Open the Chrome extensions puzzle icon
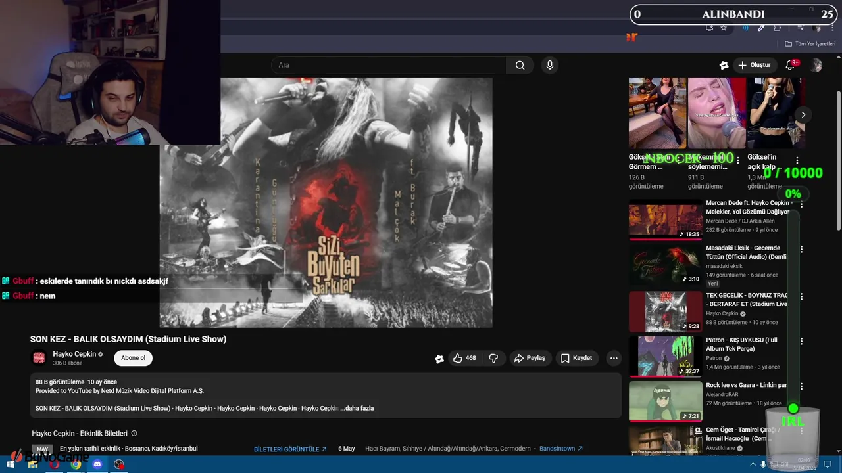 778,28
